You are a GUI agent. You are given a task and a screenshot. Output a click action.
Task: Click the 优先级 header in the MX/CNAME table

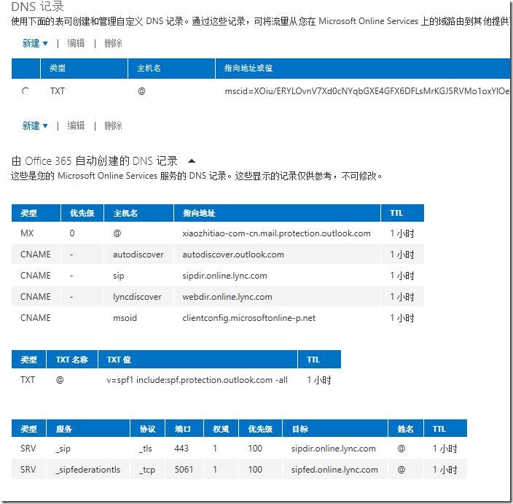pyautogui.click(x=82, y=213)
